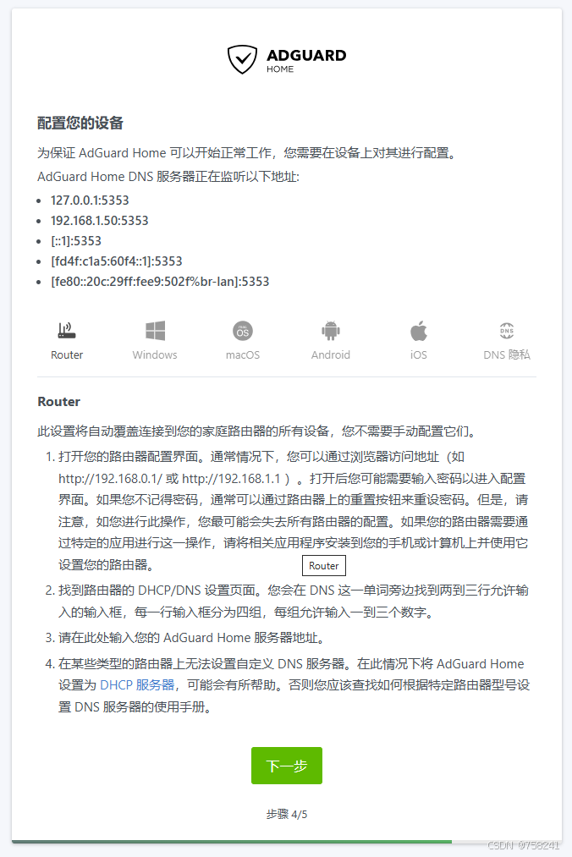Open the Android tab label
The image size is (572, 857).
pos(331,354)
